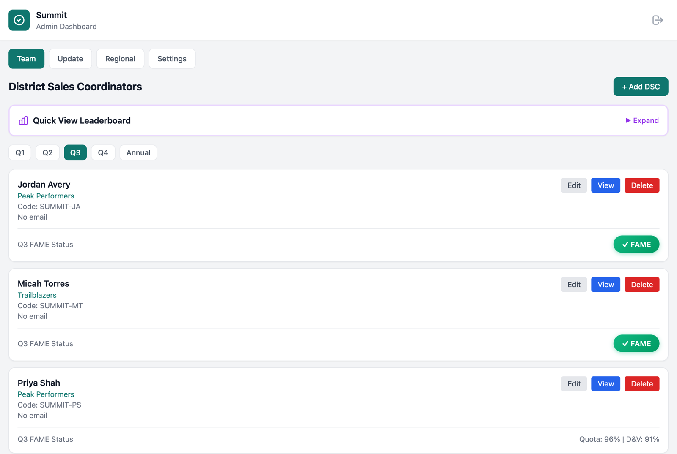
Task: Edit Priya Shah's record
Action: tap(574, 384)
